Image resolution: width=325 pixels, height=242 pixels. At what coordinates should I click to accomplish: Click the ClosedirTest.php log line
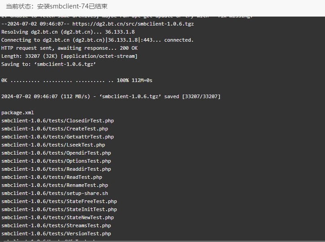click(x=57, y=121)
